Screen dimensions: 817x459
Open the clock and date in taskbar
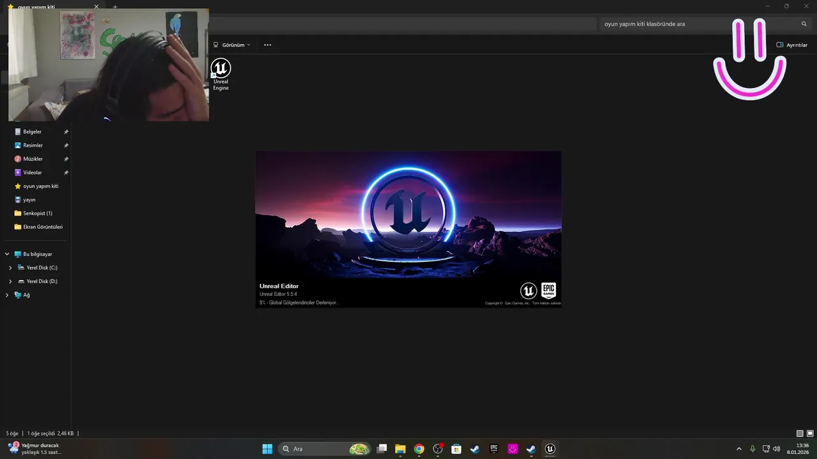point(798,448)
